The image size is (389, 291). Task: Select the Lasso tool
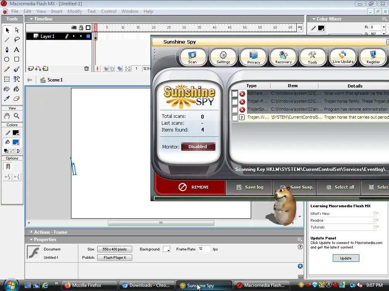tap(17, 39)
